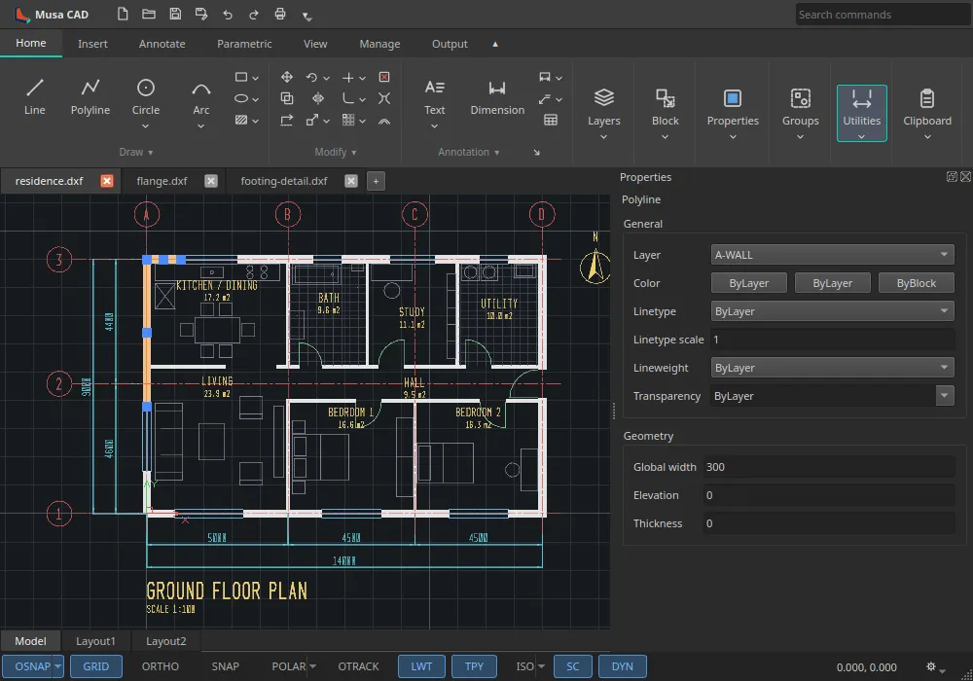Expand the Clipboard ribbon dropdown
Viewport: 973px width, 681px height.
(927, 136)
